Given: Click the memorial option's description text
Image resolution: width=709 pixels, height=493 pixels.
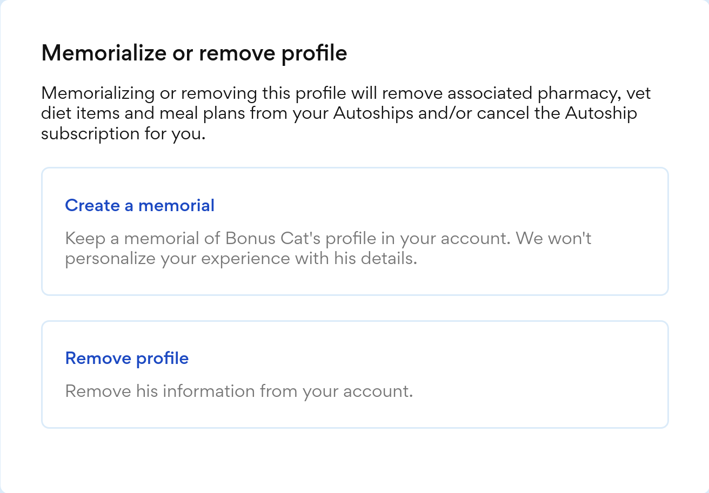Looking at the screenshot, I should [x=328, y=248].
